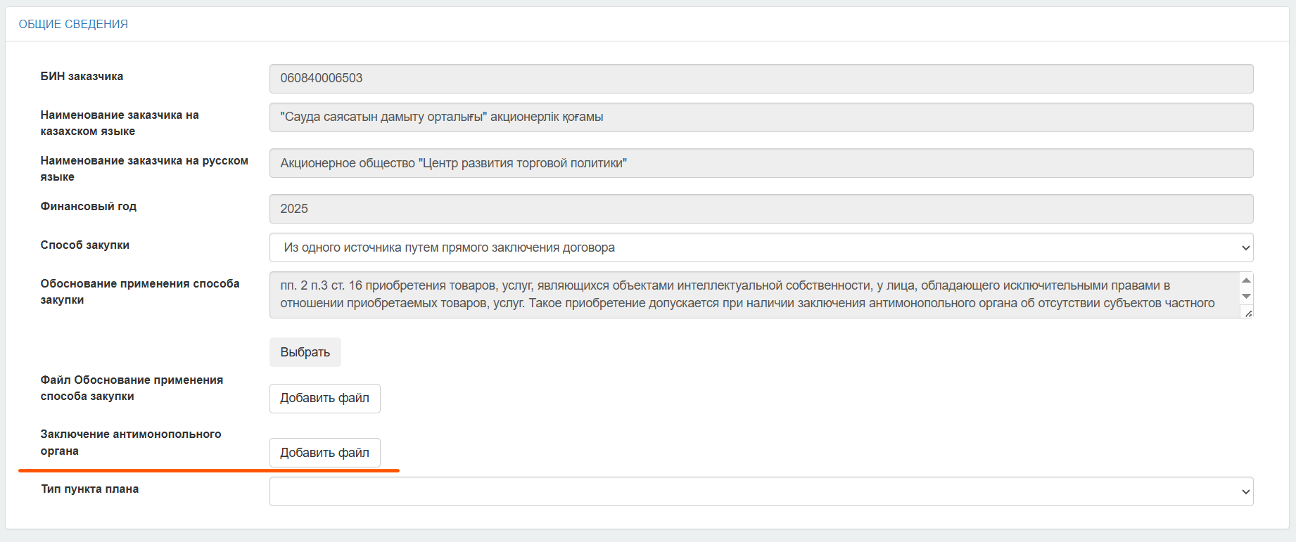This screenshot has height=542, width=1296.
Task: Click the textarea resize handle corner
Action: tap(1248, 313)
